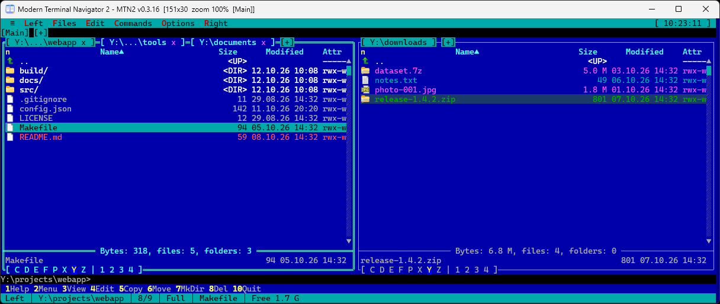Select quick slot 2 in left panel

(112, 270)
